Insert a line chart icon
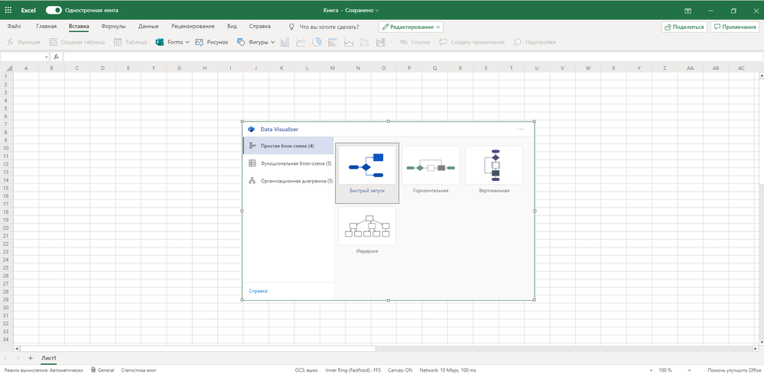 point(301,42)
